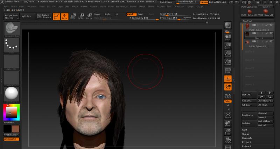Open the Preferences menu
This screenshot has width=280, height=149.
point(122,6)
